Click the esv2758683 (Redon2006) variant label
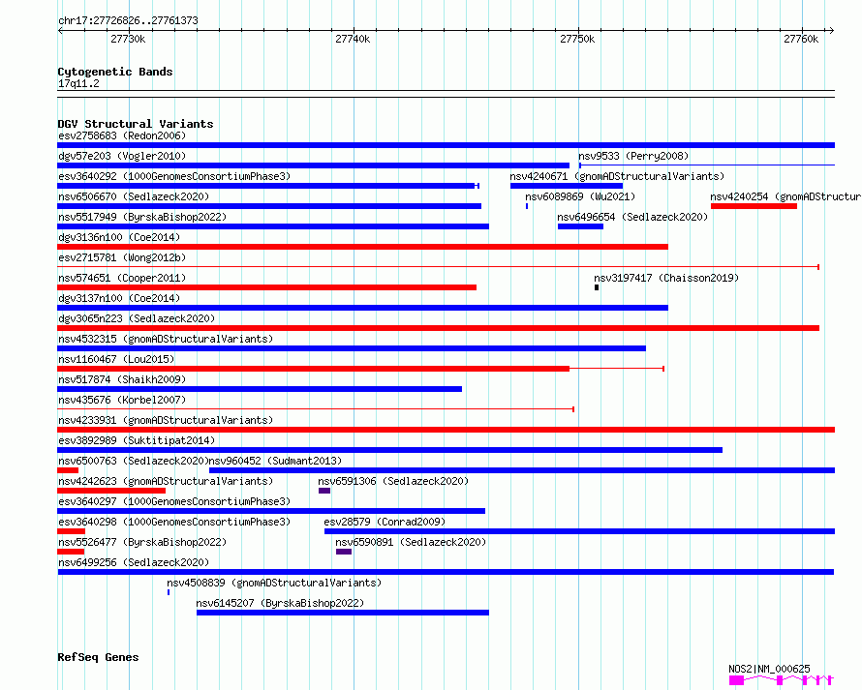Image resolution: width=862 pixels, height=690 pixels. pos(122,135)
